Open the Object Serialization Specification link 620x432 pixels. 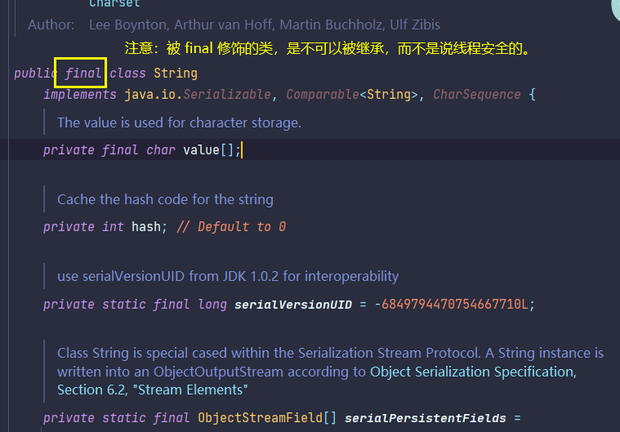pyautogui.click(x=472, y=372)
